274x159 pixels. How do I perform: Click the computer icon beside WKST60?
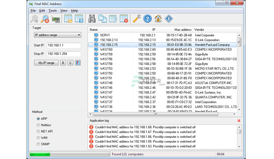pos(96,50)
